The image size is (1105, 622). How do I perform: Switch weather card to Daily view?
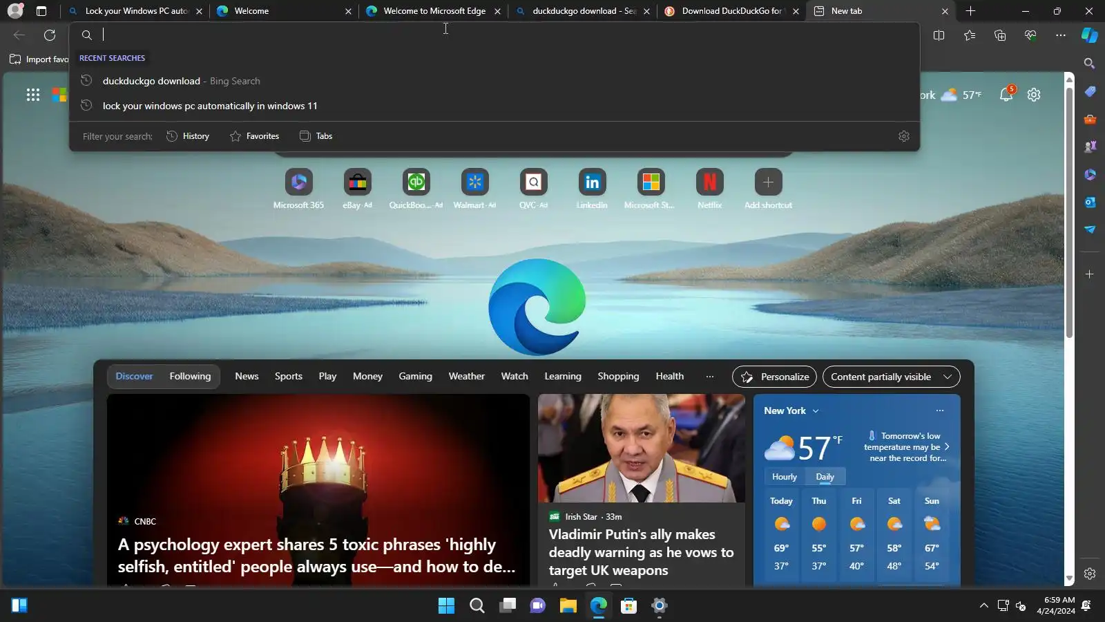[x=825, y=477]
